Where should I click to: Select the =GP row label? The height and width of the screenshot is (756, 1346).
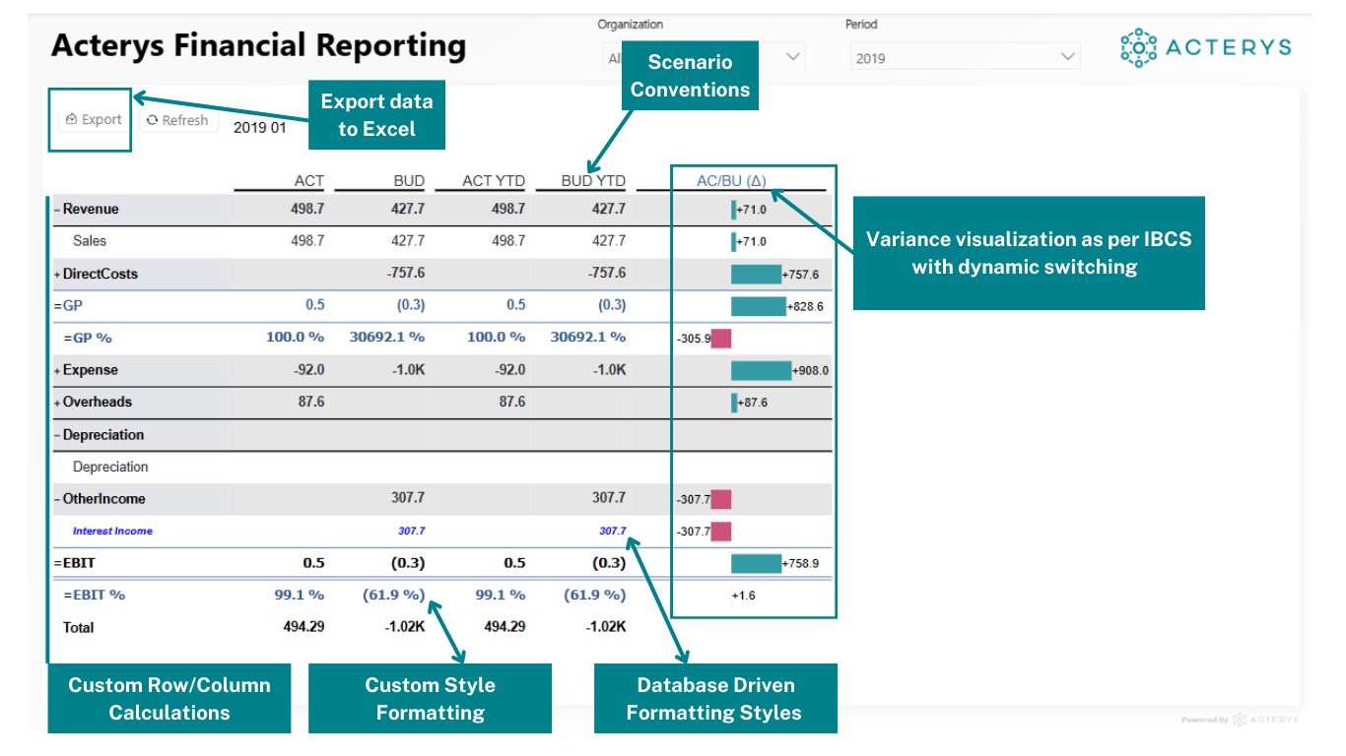(x=67, y=306)
